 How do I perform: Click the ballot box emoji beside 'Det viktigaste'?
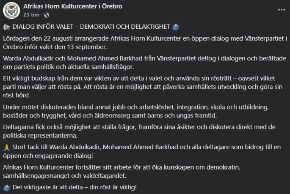(7, 188)
